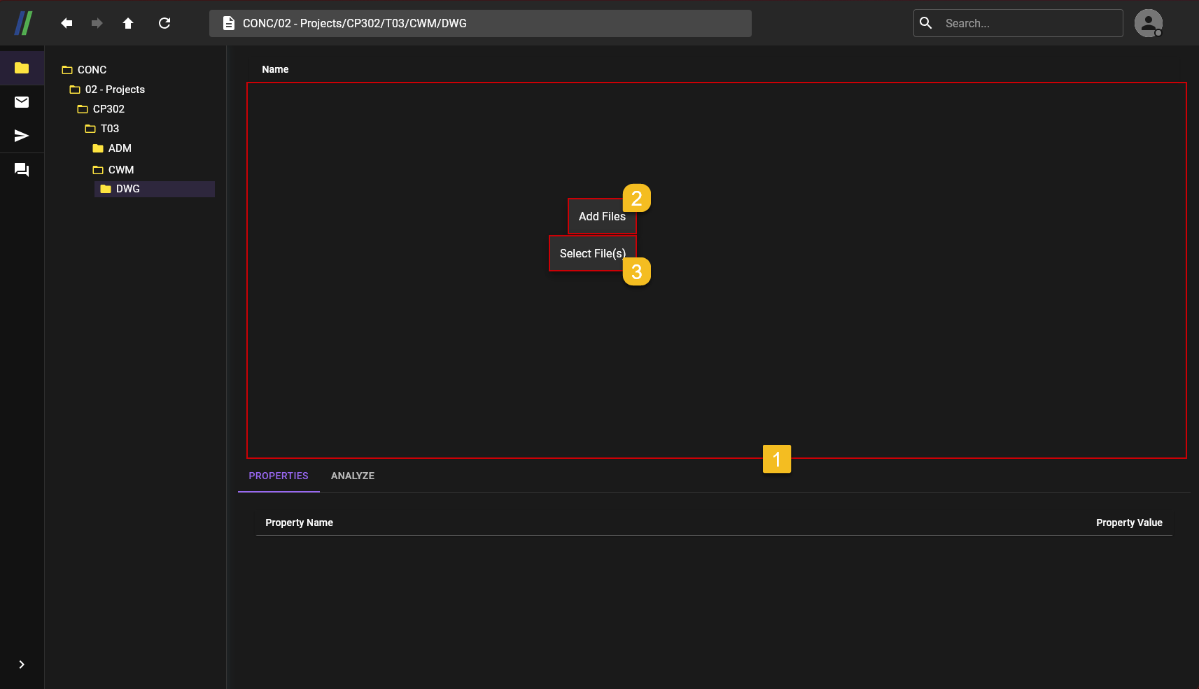Open the chat messages icon

[22, 170]
